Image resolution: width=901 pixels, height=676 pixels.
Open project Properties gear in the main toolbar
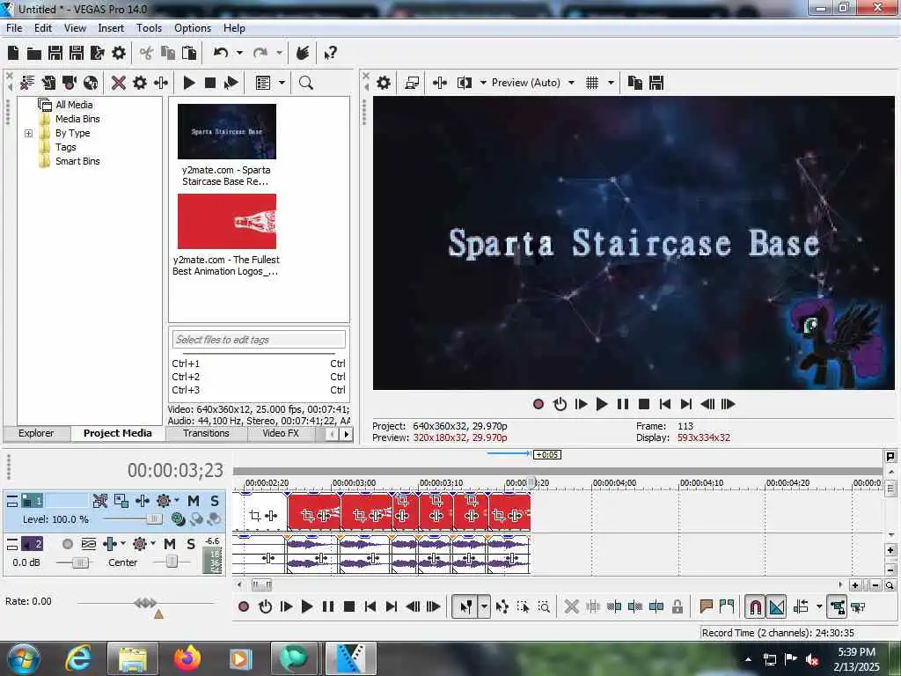119,54
